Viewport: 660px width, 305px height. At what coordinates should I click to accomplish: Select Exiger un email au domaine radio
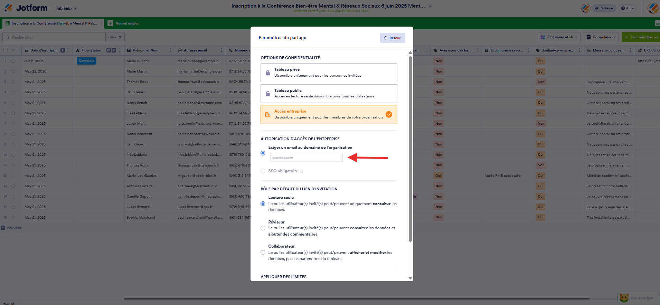pos(263,153)
